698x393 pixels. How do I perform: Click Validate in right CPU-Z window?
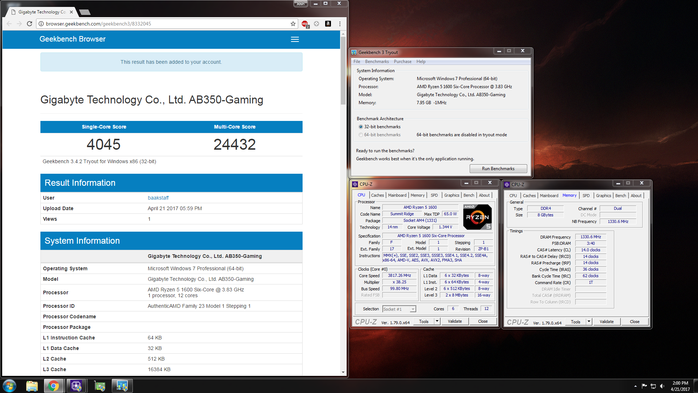[607, 322]
